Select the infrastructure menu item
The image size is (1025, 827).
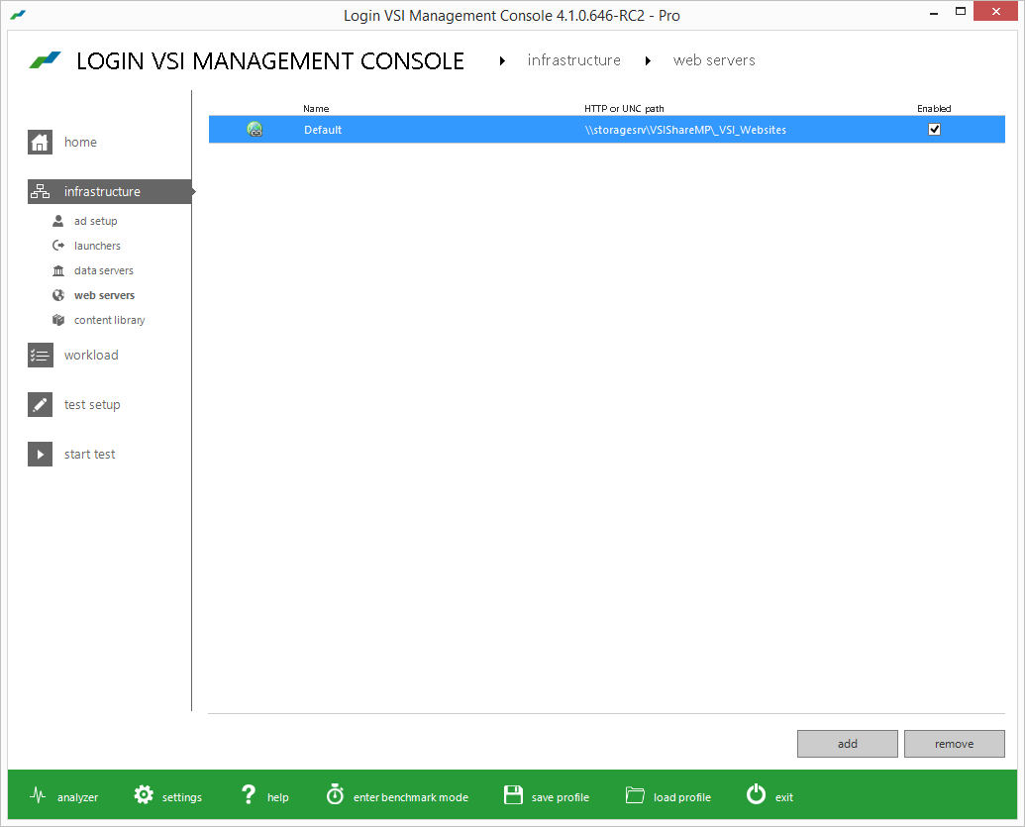click(x=110, y=191)
